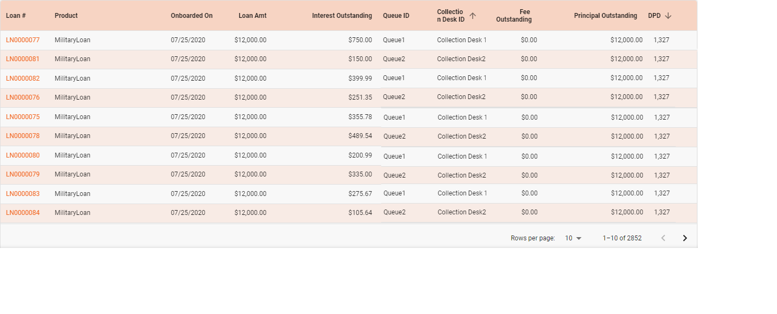Screen dimensions: 777x314
Task: Open loan LN0000078
Action: pos(23,136)
